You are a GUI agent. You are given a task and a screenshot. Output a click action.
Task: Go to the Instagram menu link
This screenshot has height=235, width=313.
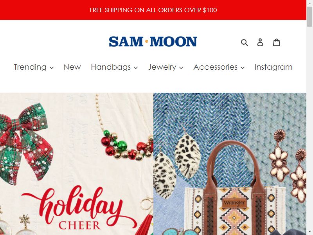273,67
